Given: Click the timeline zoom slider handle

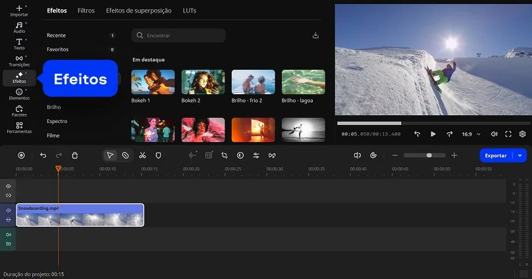Looking at the screenshot, I should [x=429, y=155].
